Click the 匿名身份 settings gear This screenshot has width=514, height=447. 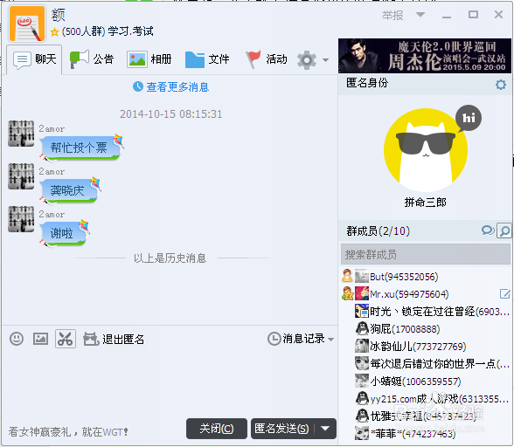click(501, 85)
